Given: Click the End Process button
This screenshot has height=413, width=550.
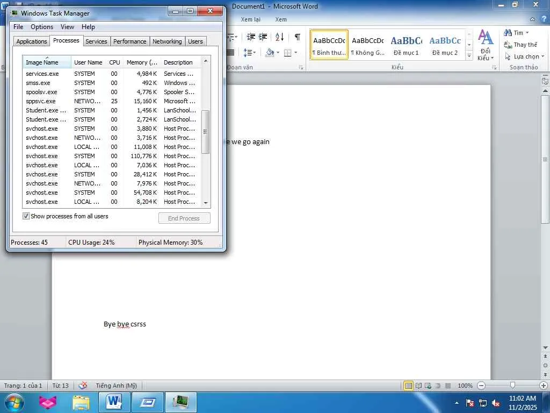Looking at the screenshot, I should (x=184, y=218).
